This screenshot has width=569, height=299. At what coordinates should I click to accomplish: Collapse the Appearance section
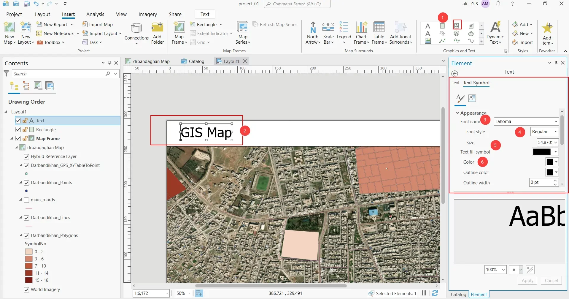tap(458, 113)
